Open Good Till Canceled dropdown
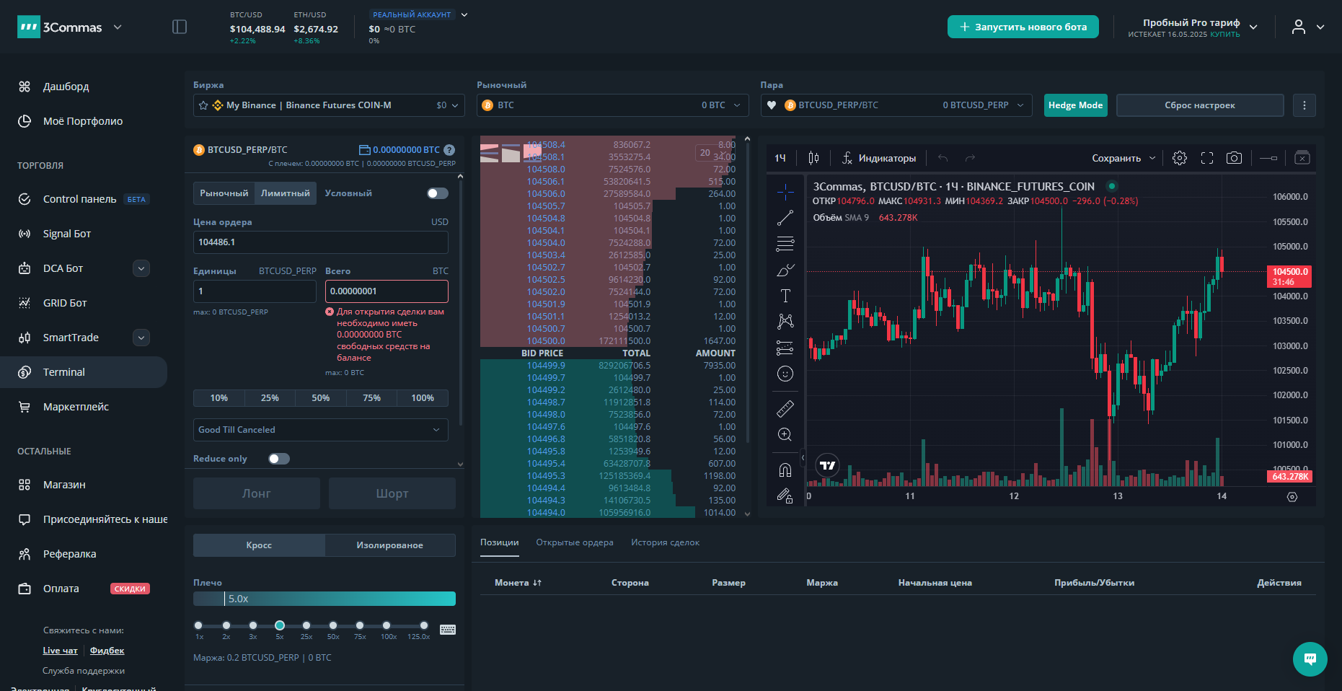The height and width of the screenshot is (691, 1342). (x=320, y=430)
